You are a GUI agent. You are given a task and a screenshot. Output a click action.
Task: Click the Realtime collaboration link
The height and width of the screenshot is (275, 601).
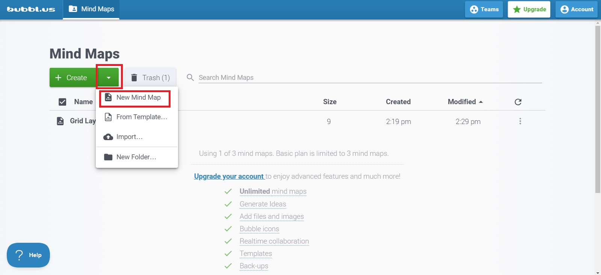click(x=274, y=241)
